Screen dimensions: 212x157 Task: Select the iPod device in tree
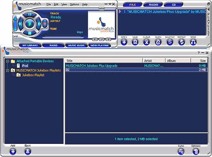(x=25, y=66)
